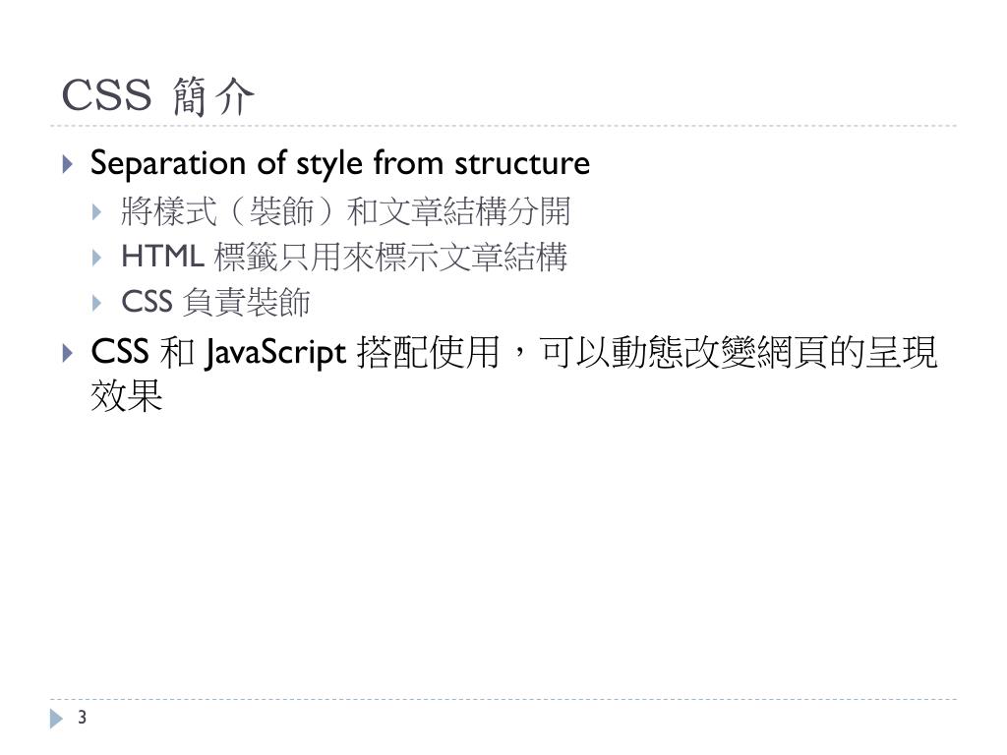Viewport: 1007px width, 755px height.
Task: Click the slide title CSS 簡介
Action: 158,96
